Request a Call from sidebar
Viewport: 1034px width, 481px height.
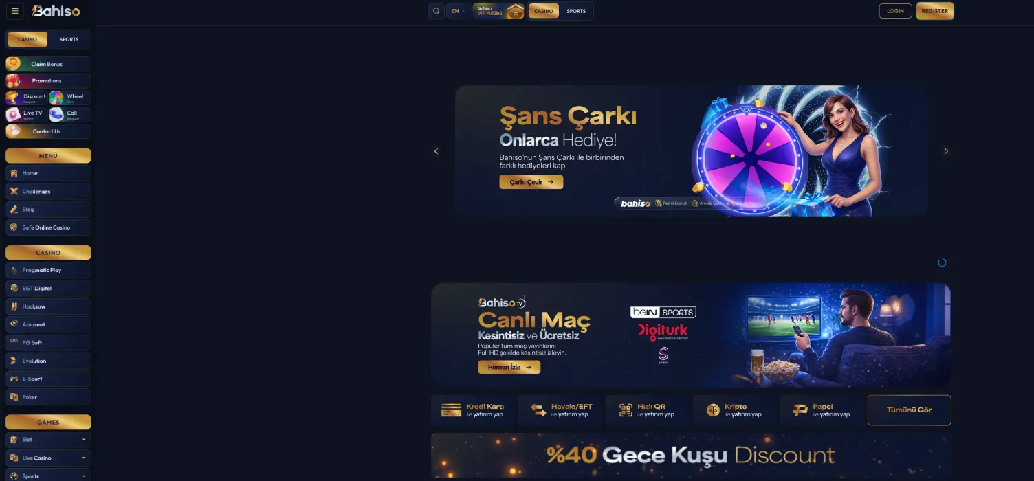pos(70,115)
